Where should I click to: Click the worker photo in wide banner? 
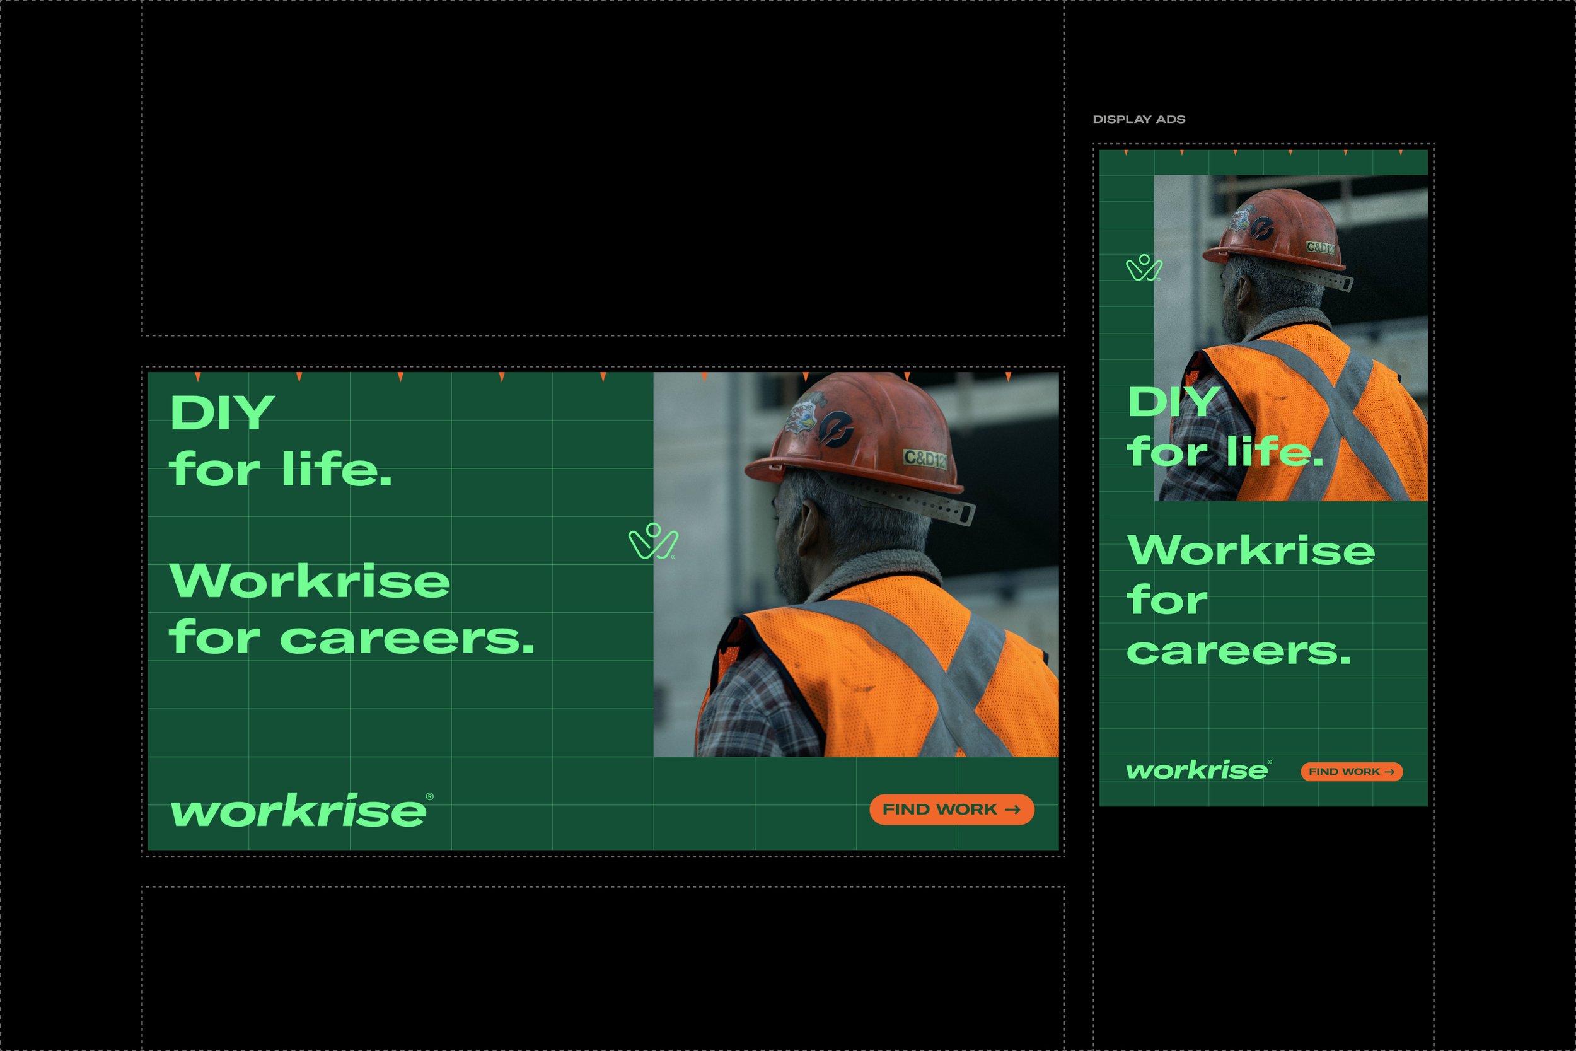coord(856,564)
